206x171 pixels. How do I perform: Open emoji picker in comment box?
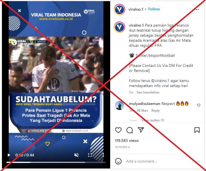pos(118,161)
